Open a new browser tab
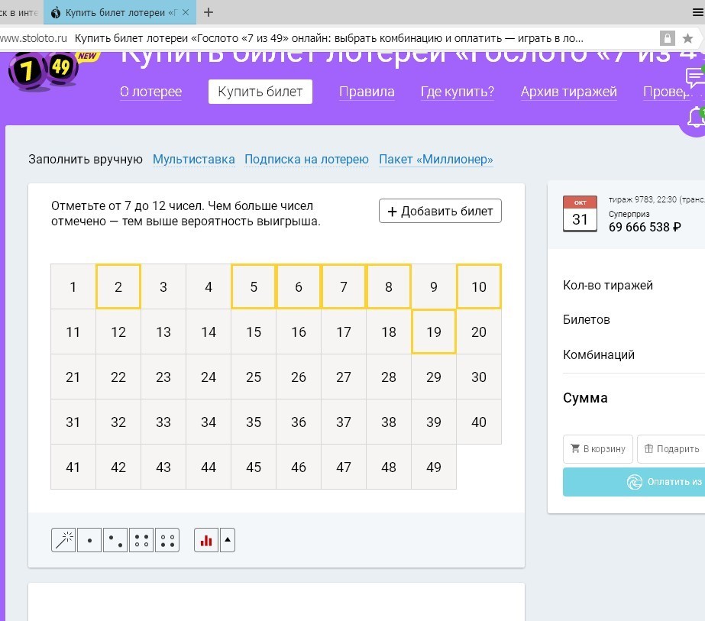This screenshot has width=705, height=621. [209, 12]
